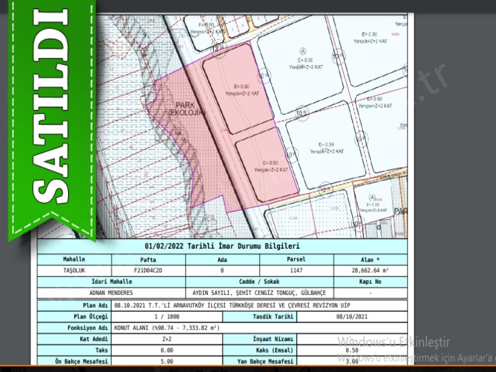The image size is (496, 372).
Task: Click the Parsel number 1147 cell
Action: (296, 270)
